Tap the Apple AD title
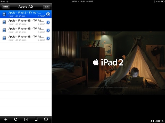165x123 pixels. tap(26, 7)
